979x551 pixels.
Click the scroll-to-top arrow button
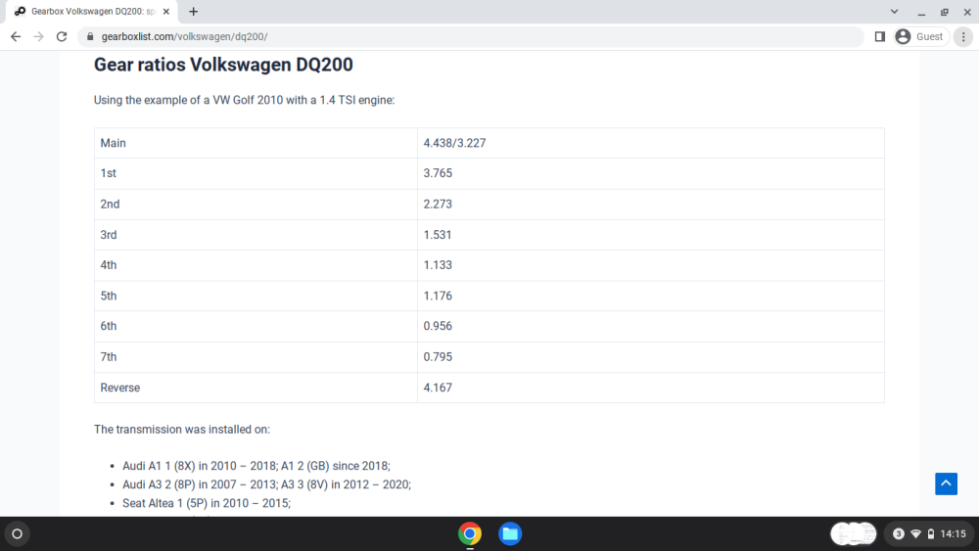pyautogui.click(x=946, y=483)
